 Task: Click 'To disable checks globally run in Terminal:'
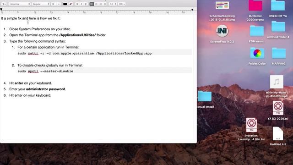(50, 65)
